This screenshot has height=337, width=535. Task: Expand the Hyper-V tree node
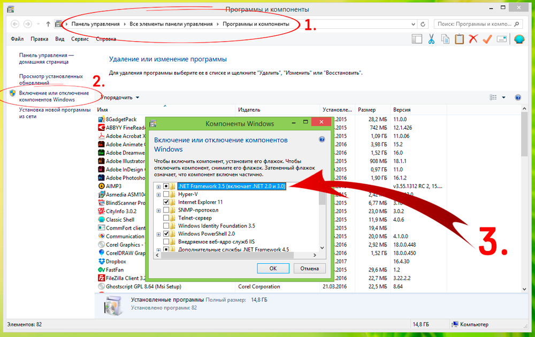[x=158, y=194]
